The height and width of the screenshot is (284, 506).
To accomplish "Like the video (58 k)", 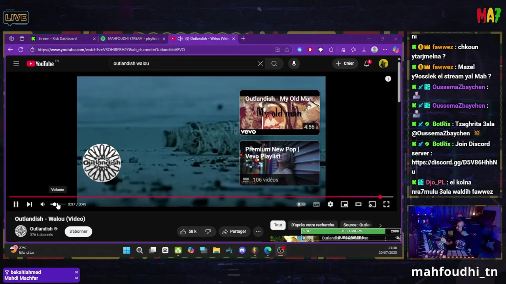I will pos(189,232).
